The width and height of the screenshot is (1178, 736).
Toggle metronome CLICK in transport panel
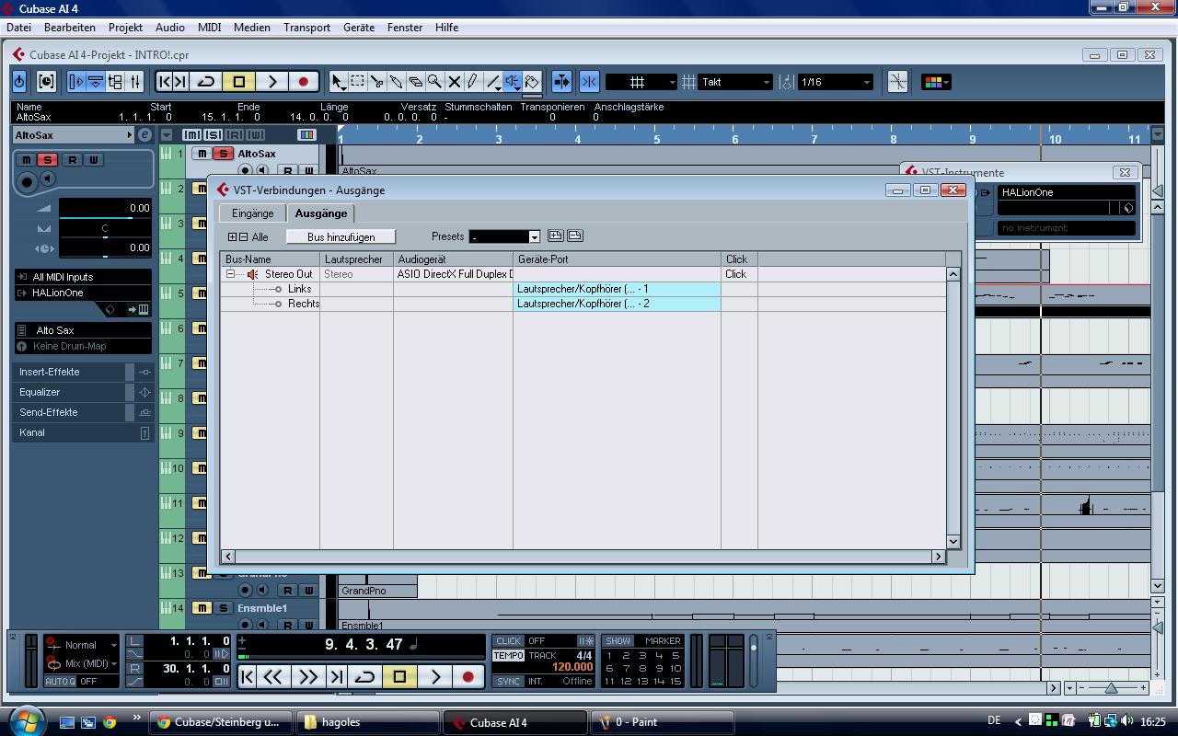coord(508,640)
